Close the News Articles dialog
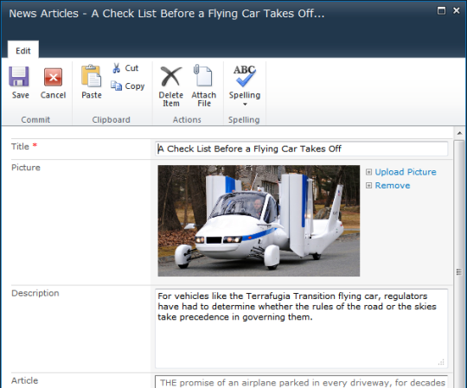The image size is (467, 388). [457, 10]
